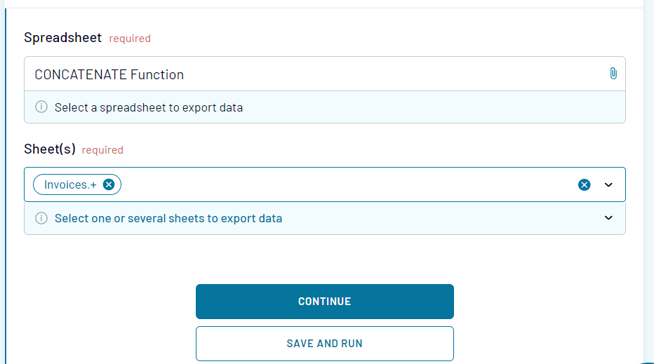Click empty area of Sheet(s) multi-select field
Screen dimensions: 654x364
click(346, 184)
